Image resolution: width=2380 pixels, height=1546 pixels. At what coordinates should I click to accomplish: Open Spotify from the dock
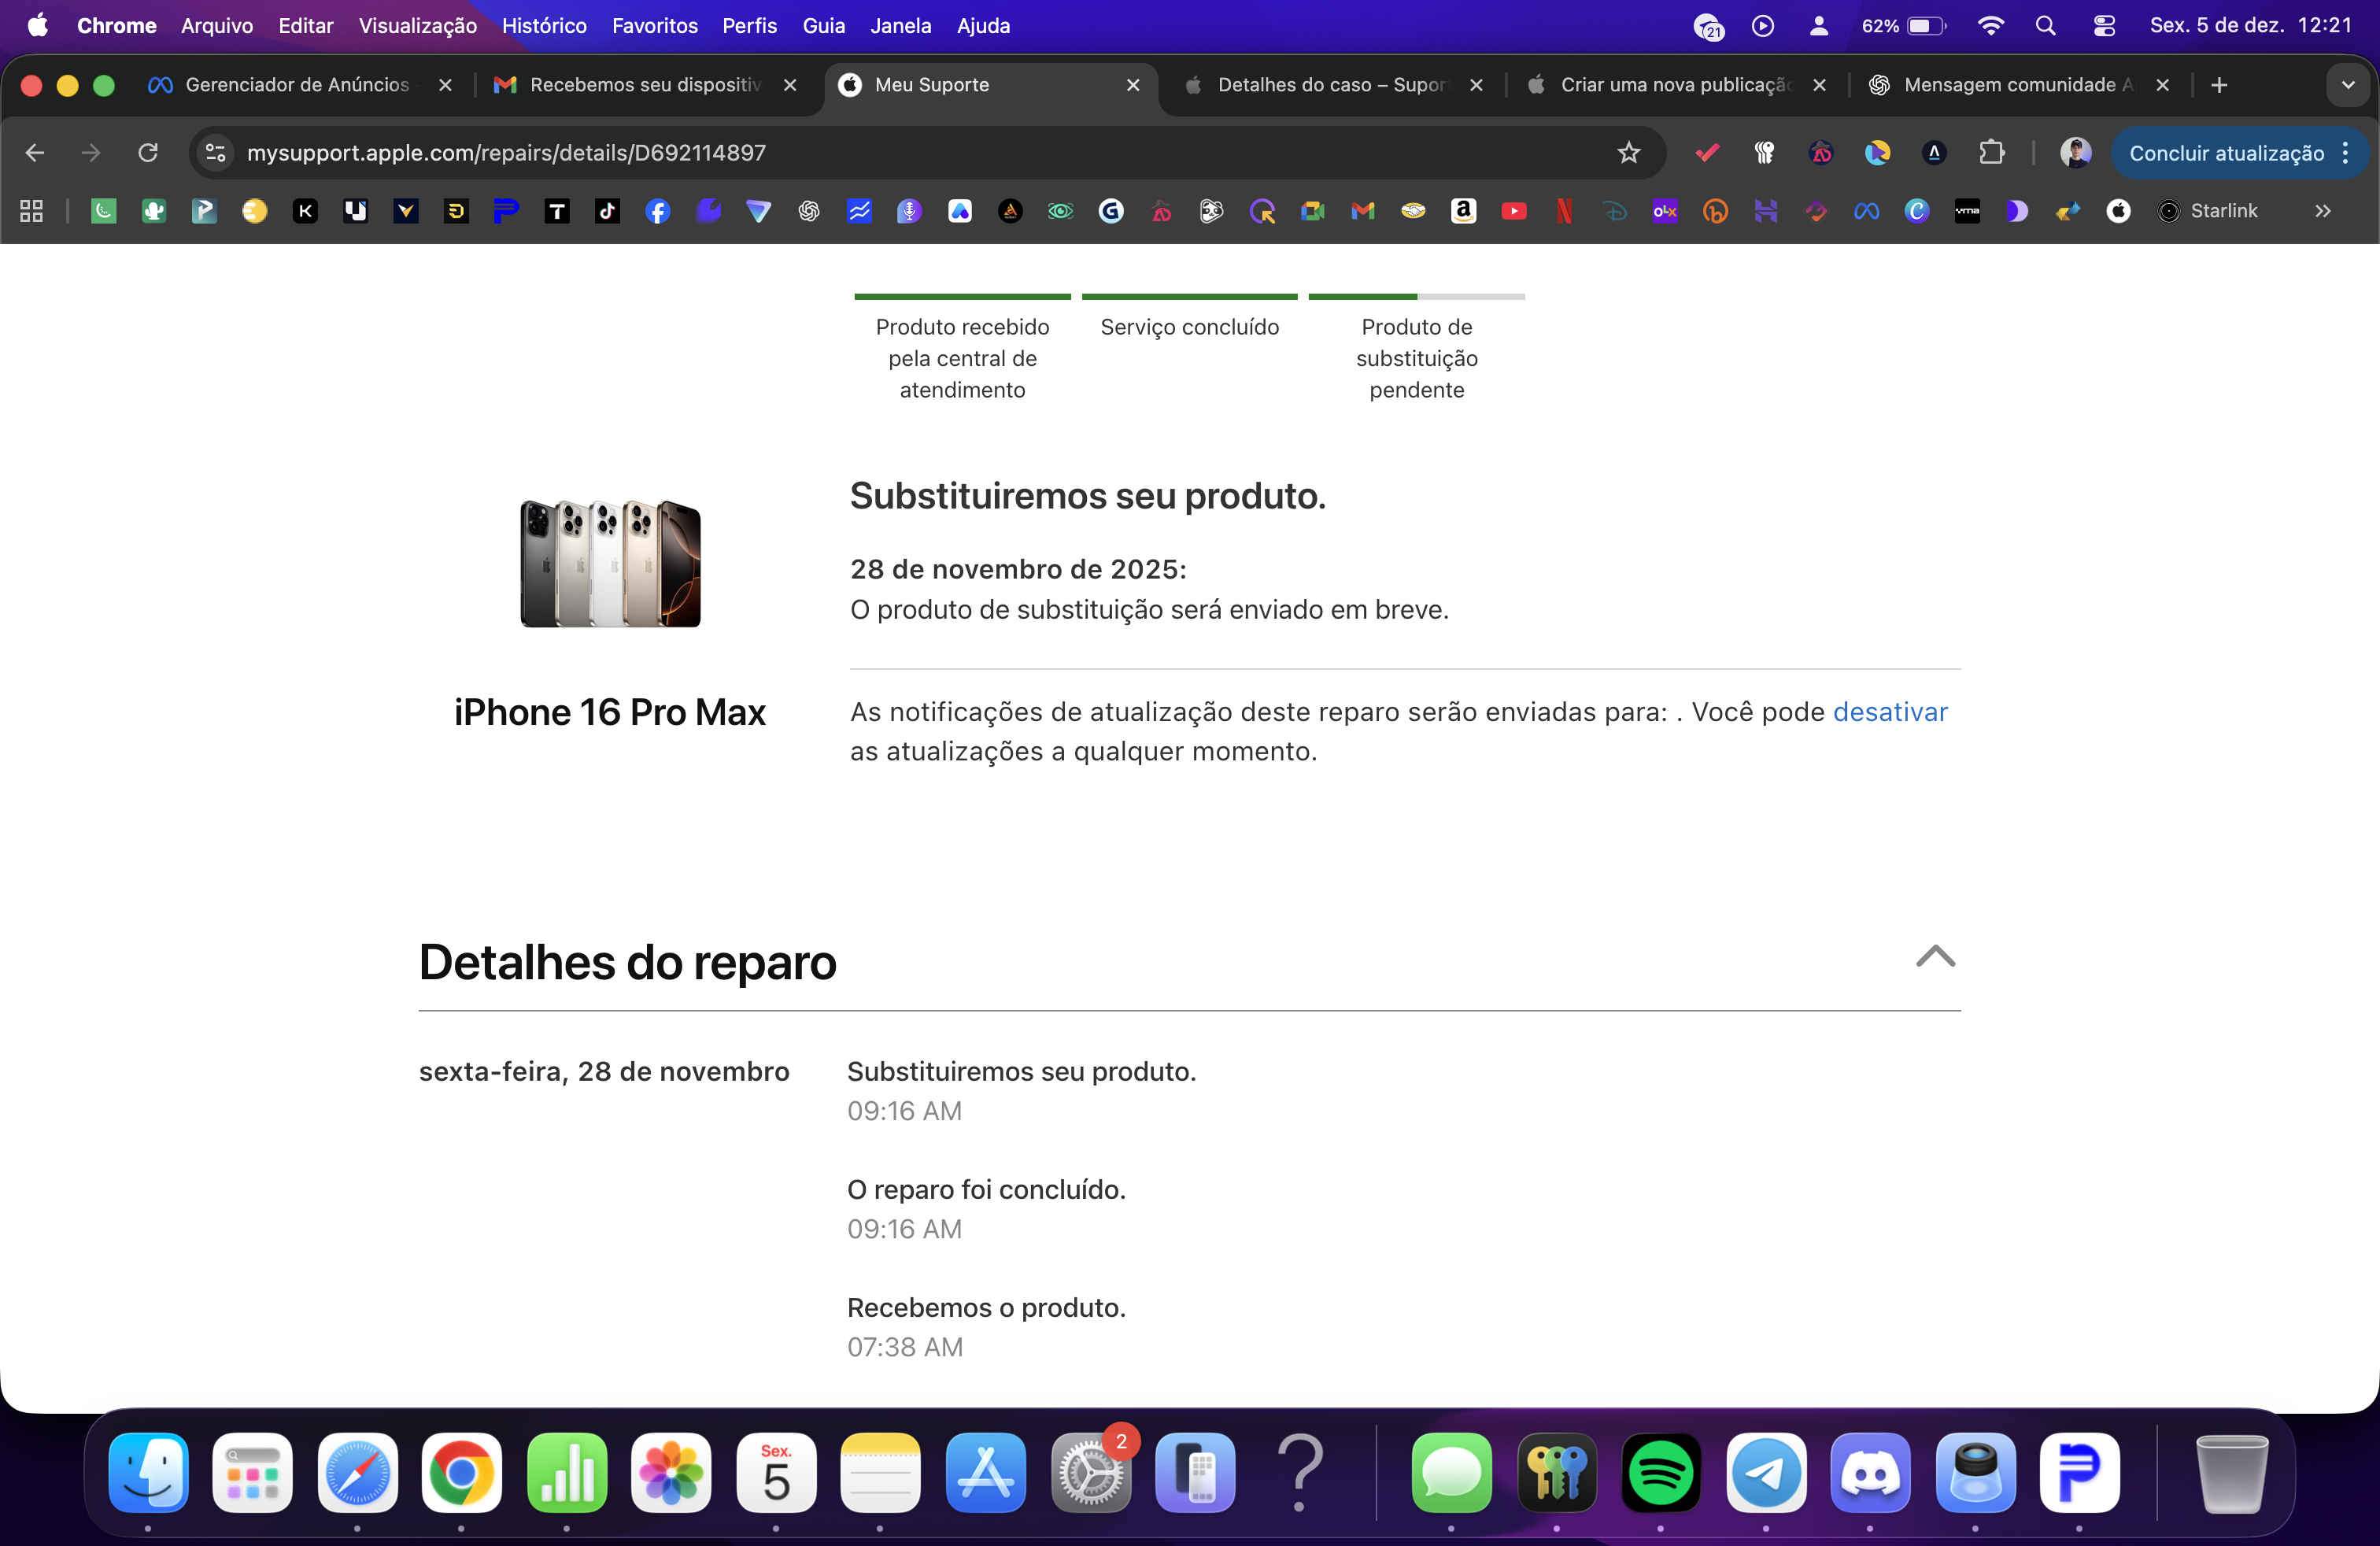click(x=1660, y=1472)
